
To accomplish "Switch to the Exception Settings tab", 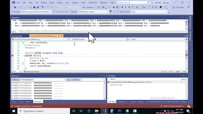I will click(x=136, y=102).
